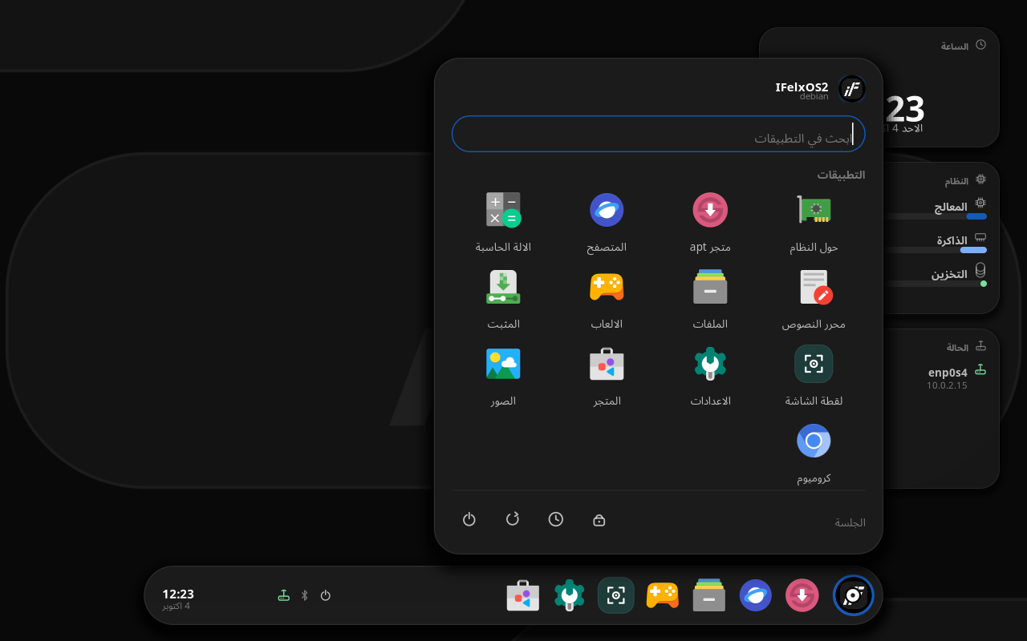Open the store bag icon on the dock
The image size is (1027, 641).
tap(523, 595)
